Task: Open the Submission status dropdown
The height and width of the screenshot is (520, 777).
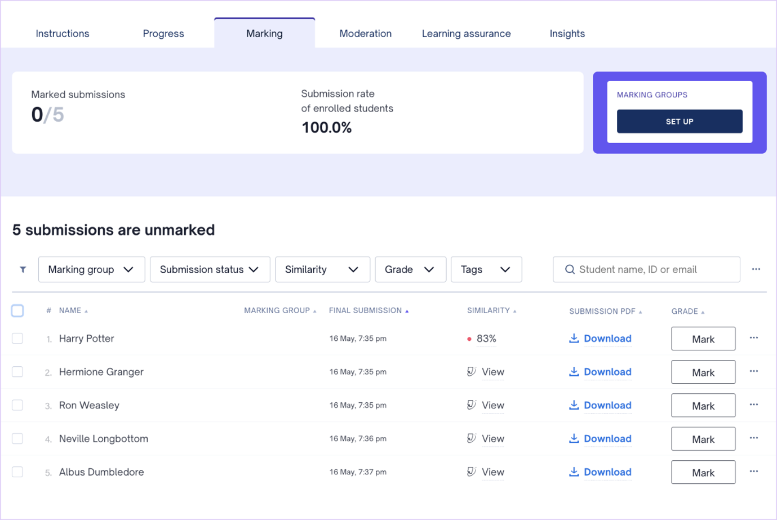Action: pos(210,269)
